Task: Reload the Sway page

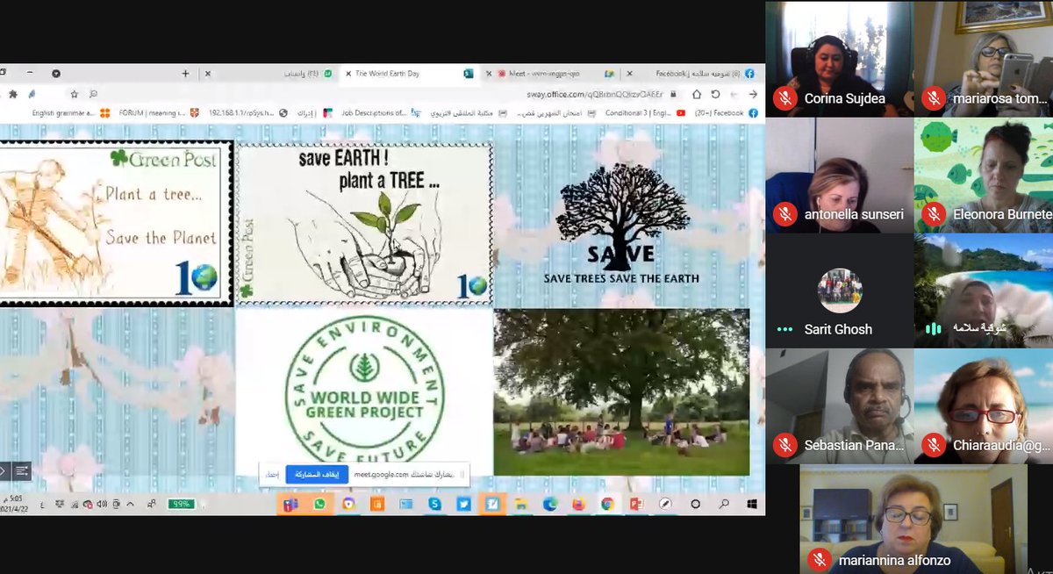Action: [715, 94]
